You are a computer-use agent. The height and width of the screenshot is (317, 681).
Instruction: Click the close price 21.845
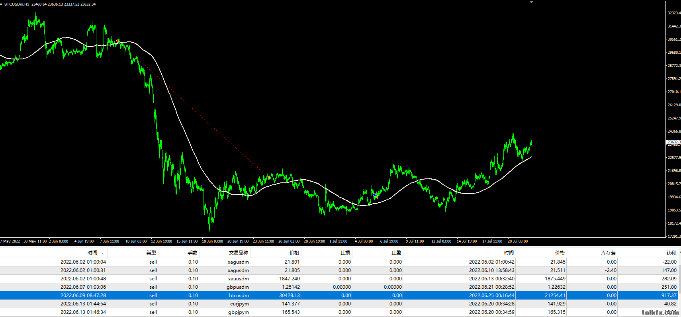[x=558, y=262]
